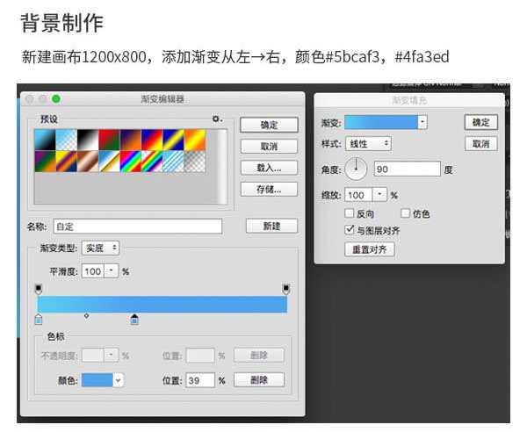Click the 新建 new gradient button
The height and width of the screenshot is (432, 527).
pyautogui.click(x=271, y=226)
